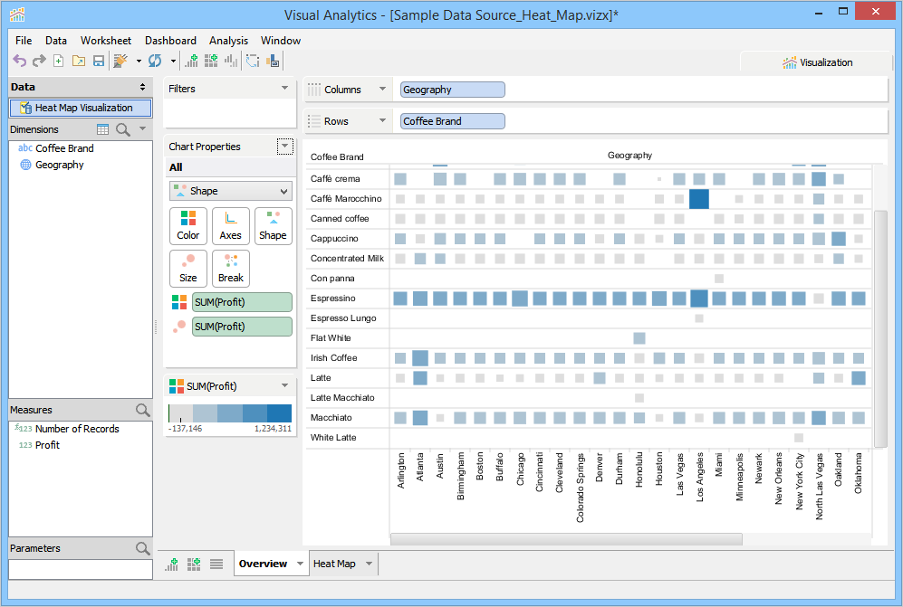Add new dashboard from top toolbar
This screenshot has height=607, width=903.
pyautogui.click(x=211, y=61)
